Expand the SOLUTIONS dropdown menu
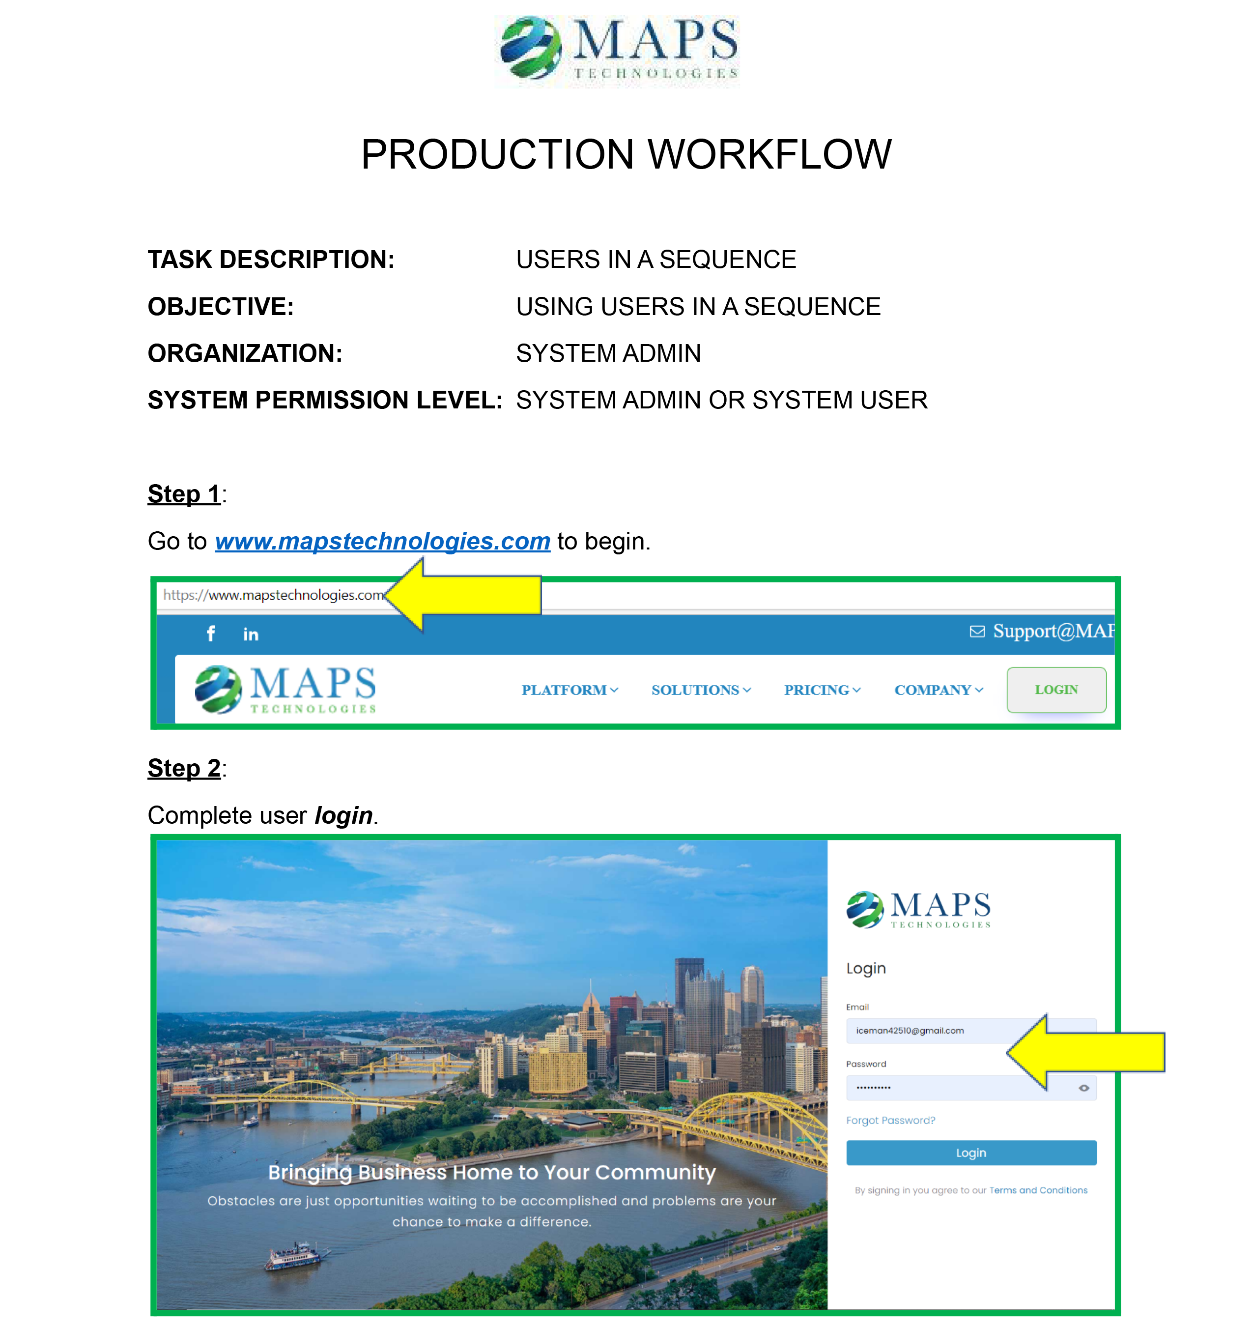 (x=701, y=690)
